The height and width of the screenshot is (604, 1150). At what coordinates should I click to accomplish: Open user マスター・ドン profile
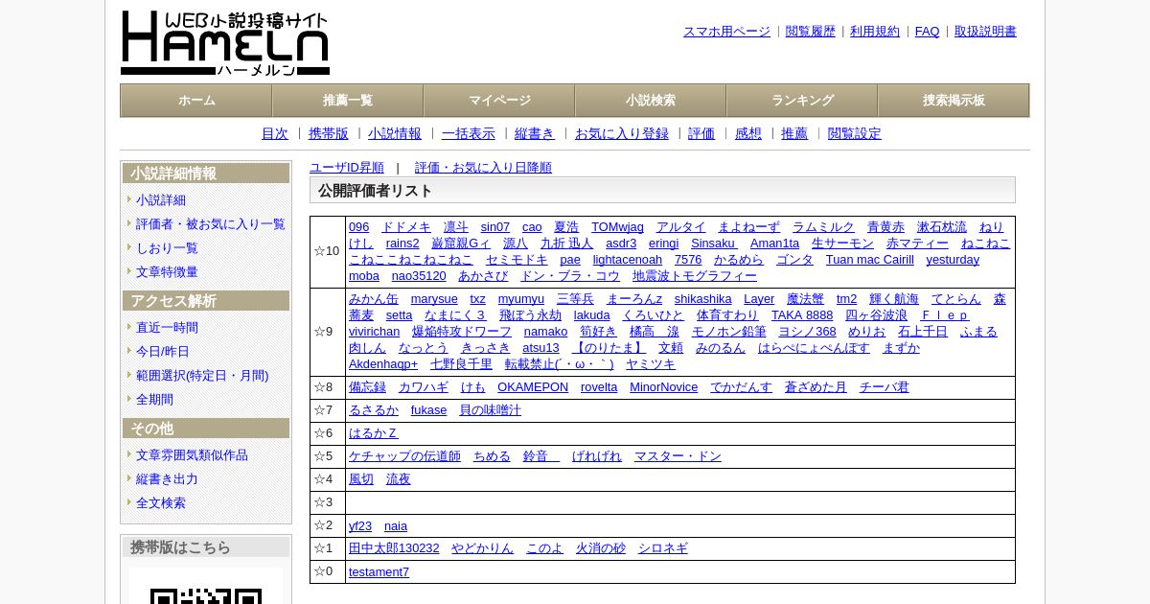[x=678, y=456]
